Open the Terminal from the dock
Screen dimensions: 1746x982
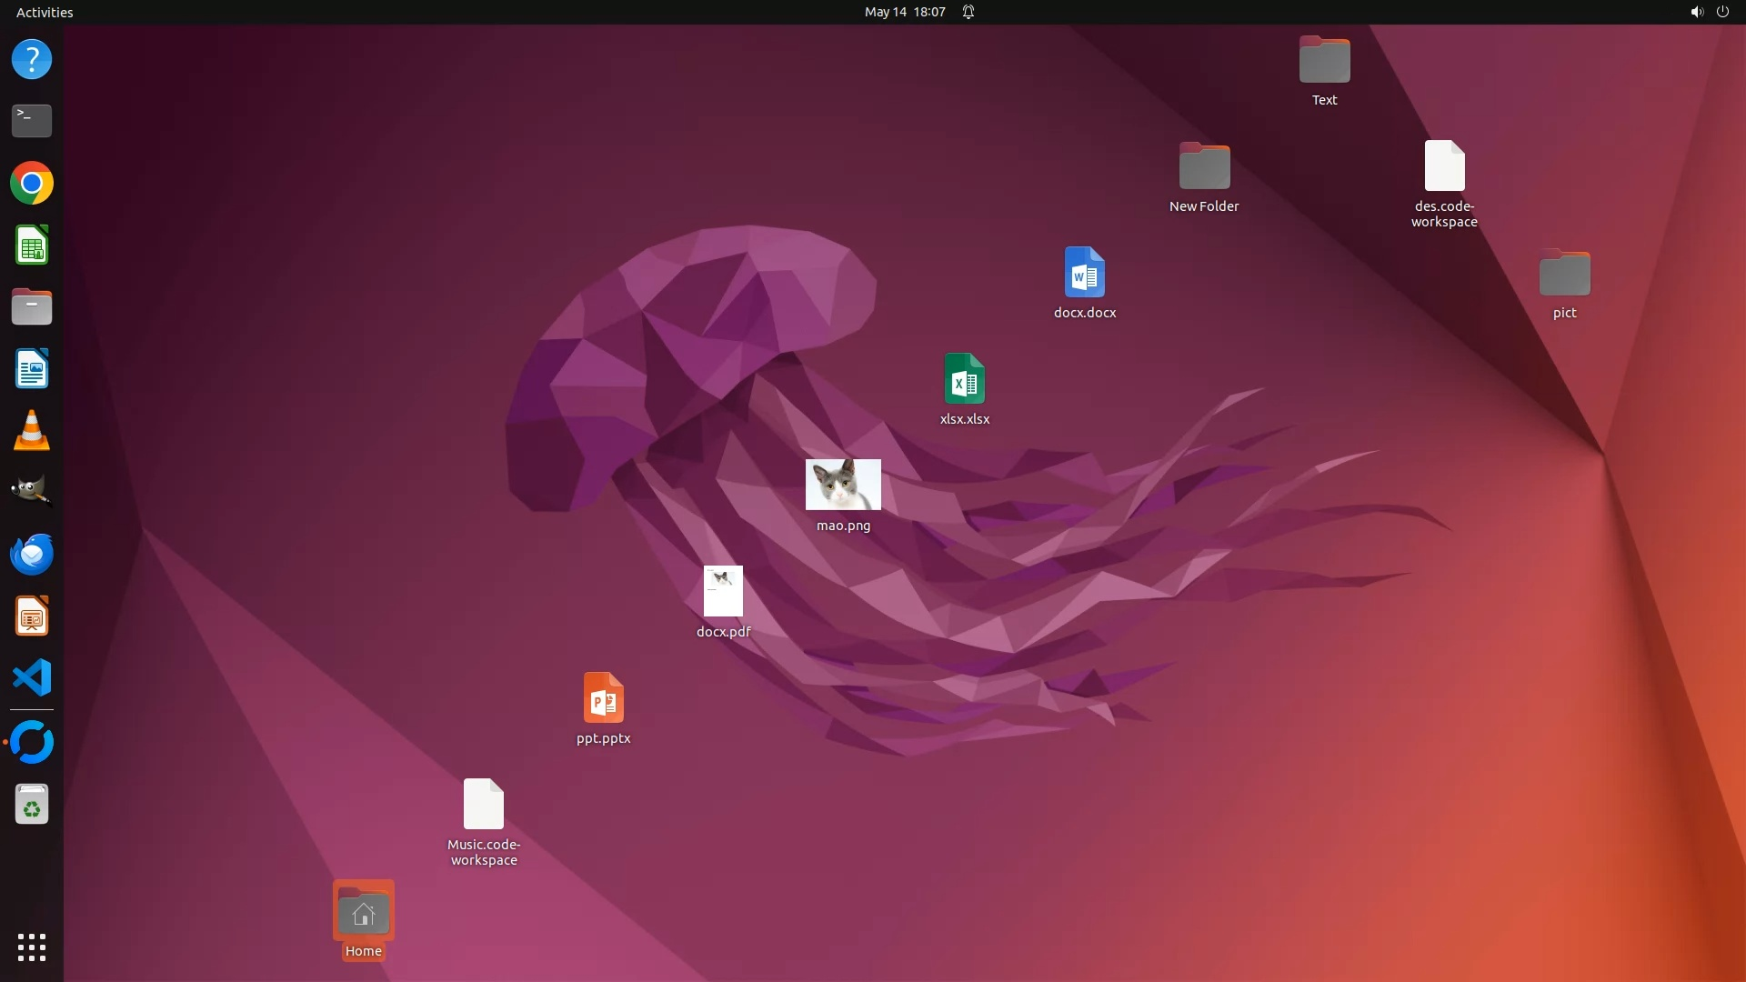tap(32, 120)
